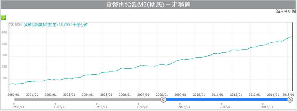The image size is (297, 111).
Task: Open the 綜合分析圖 link
Action: pyautogui.click(x=285, y=12)
